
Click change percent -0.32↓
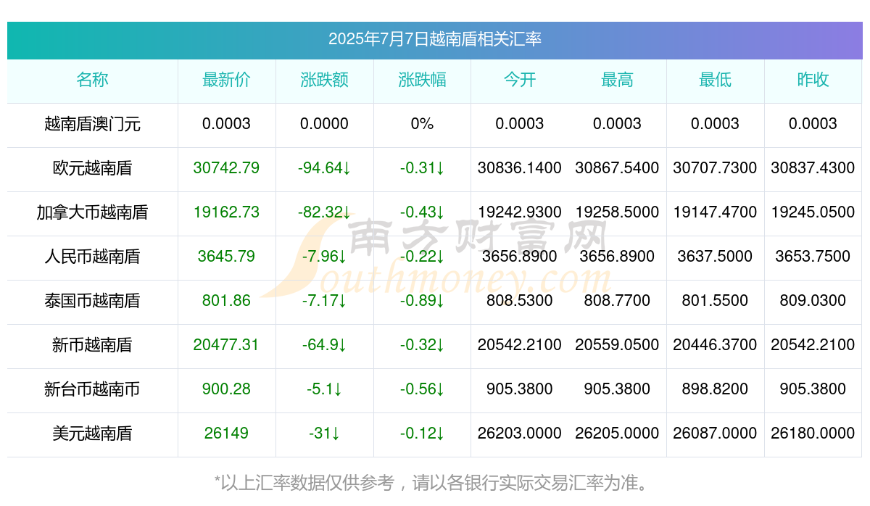coord(422,345)
